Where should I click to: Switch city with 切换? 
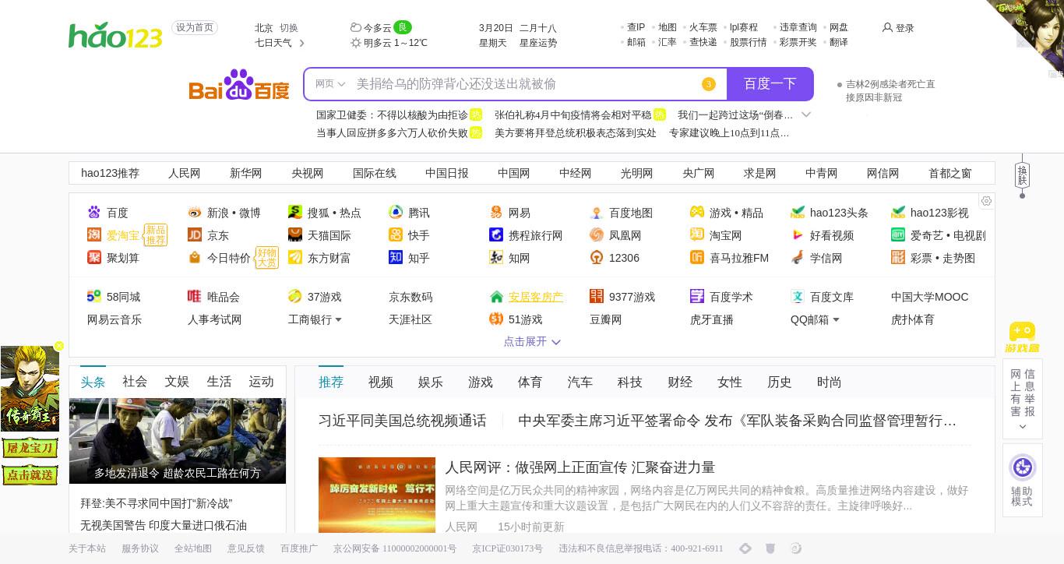point(289,27)
